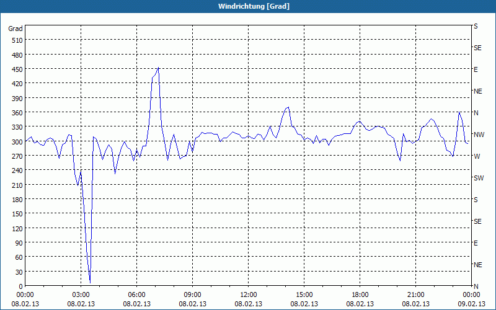Click the 03:00 time label
This screenshot has height=310, width=496.
click(81, 295)
